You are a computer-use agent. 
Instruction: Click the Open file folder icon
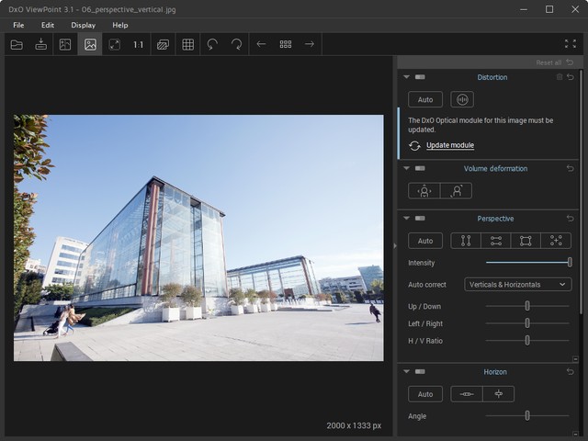pyautogui.click(x=17, y=44)
